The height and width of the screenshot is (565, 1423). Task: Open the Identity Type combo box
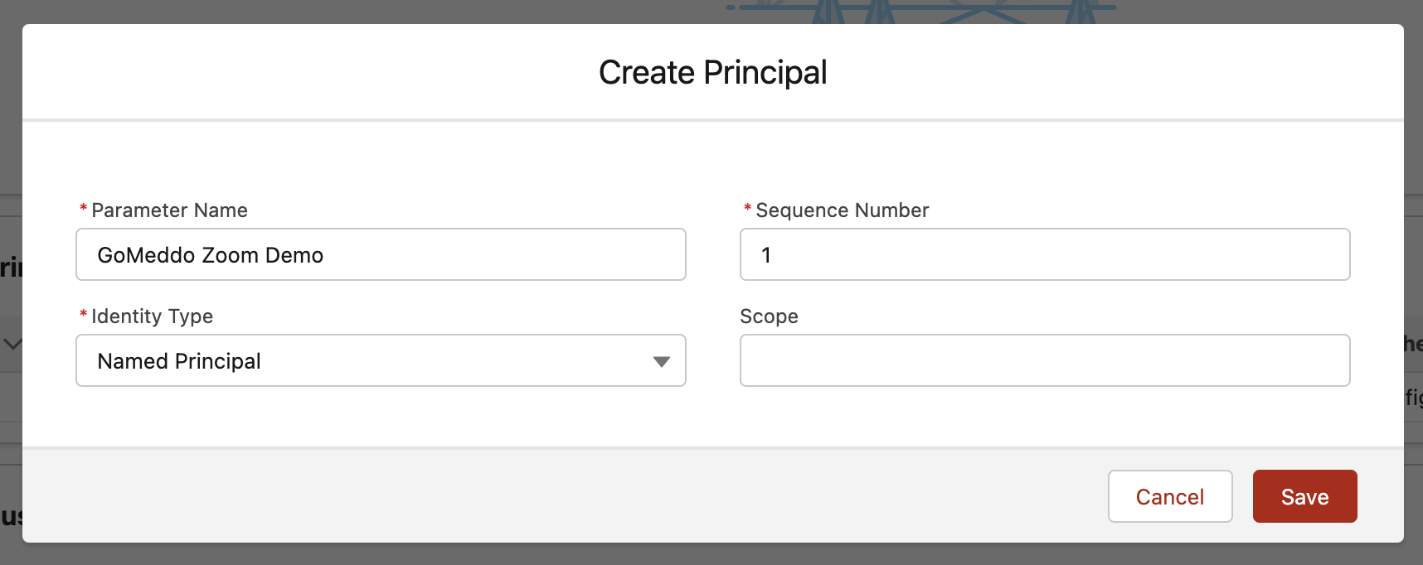click(x=381, y=360)
